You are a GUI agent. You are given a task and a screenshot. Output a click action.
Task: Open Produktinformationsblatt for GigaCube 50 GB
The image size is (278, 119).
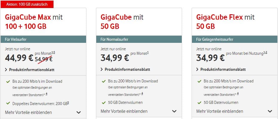pos(127,69)
